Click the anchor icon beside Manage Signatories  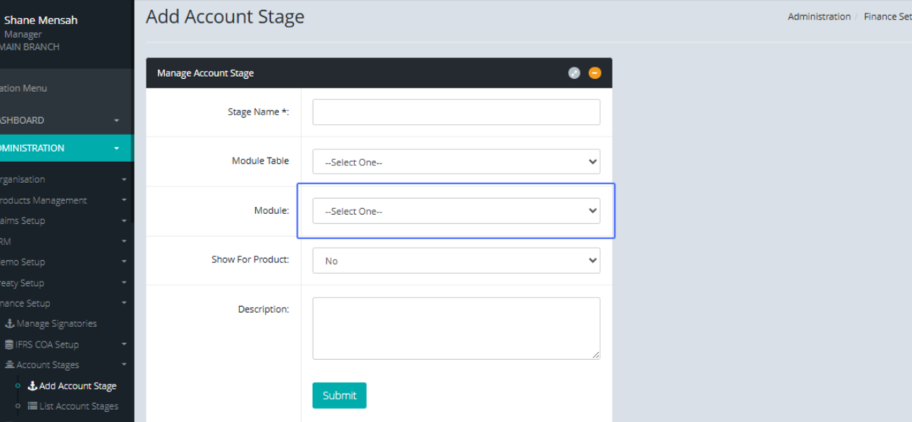10,324
